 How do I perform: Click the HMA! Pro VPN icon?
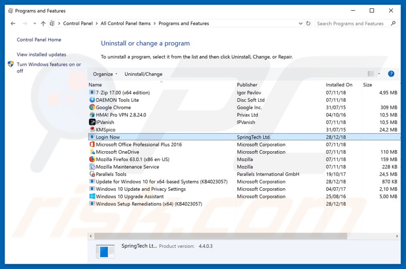(92, 115)
